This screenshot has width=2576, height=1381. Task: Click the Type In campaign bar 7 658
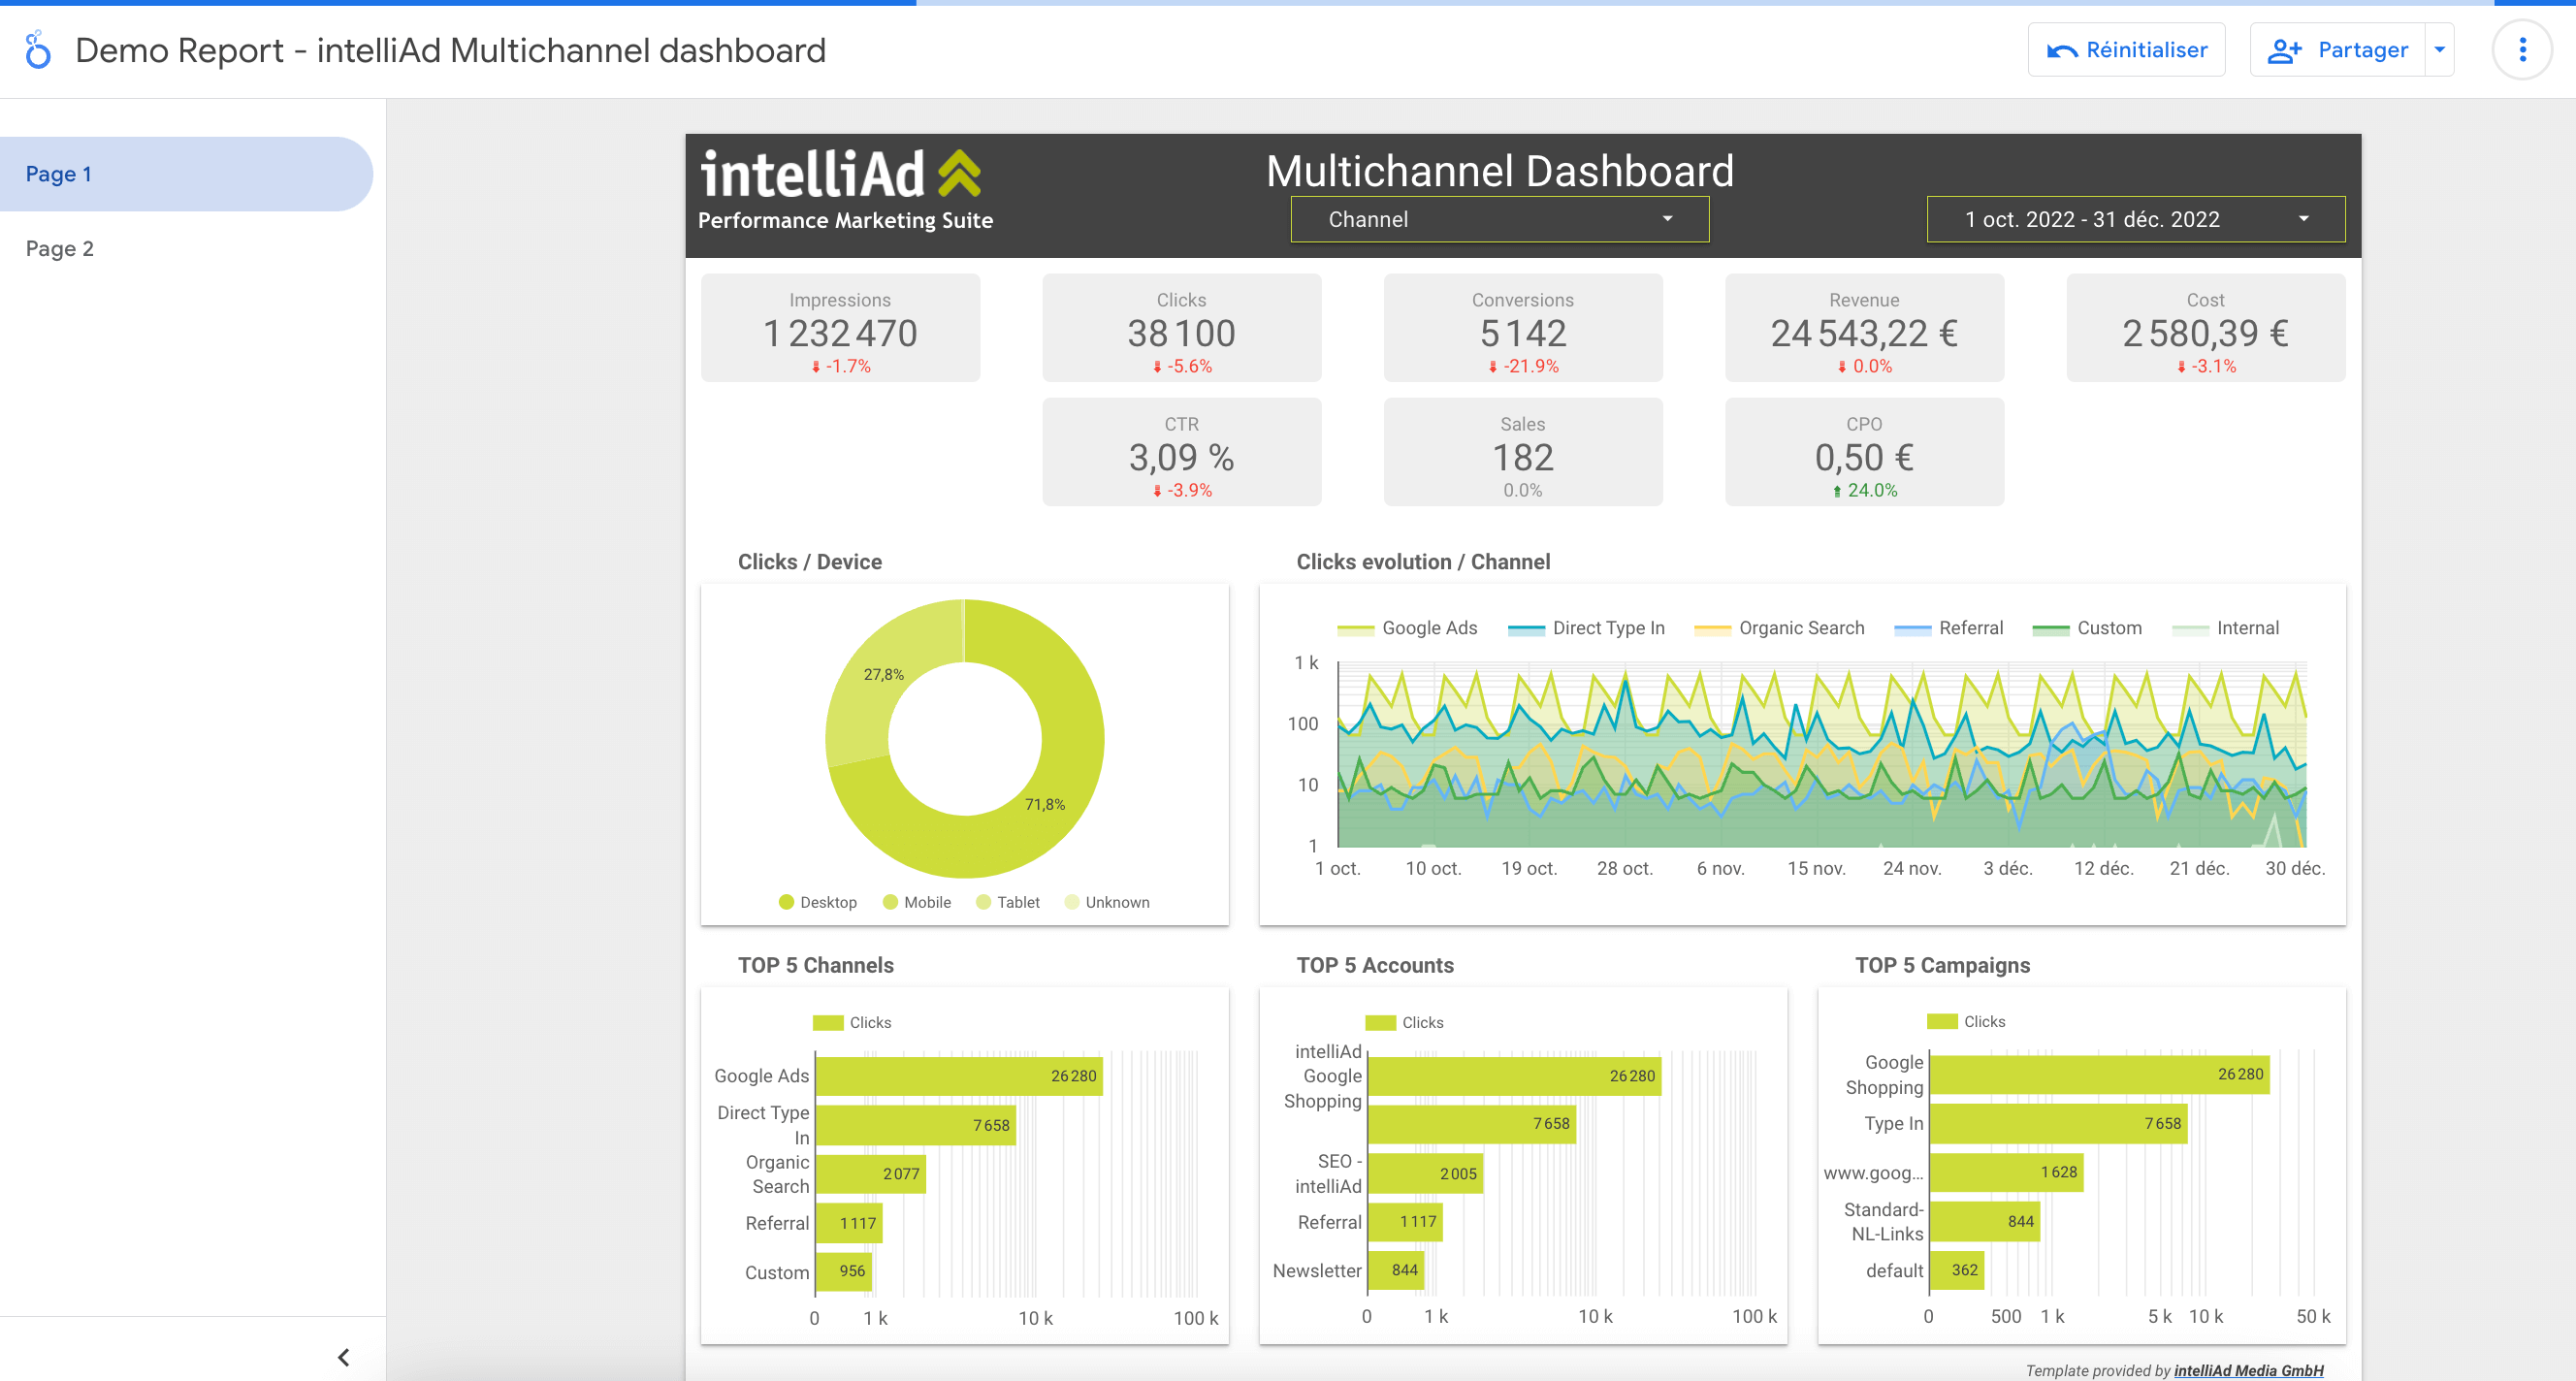pyautogui.click(x=2058, y=1124)
